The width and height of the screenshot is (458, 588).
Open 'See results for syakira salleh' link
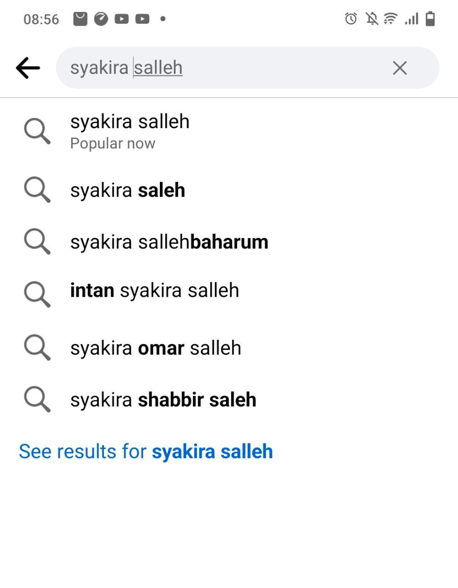point(146,452)
